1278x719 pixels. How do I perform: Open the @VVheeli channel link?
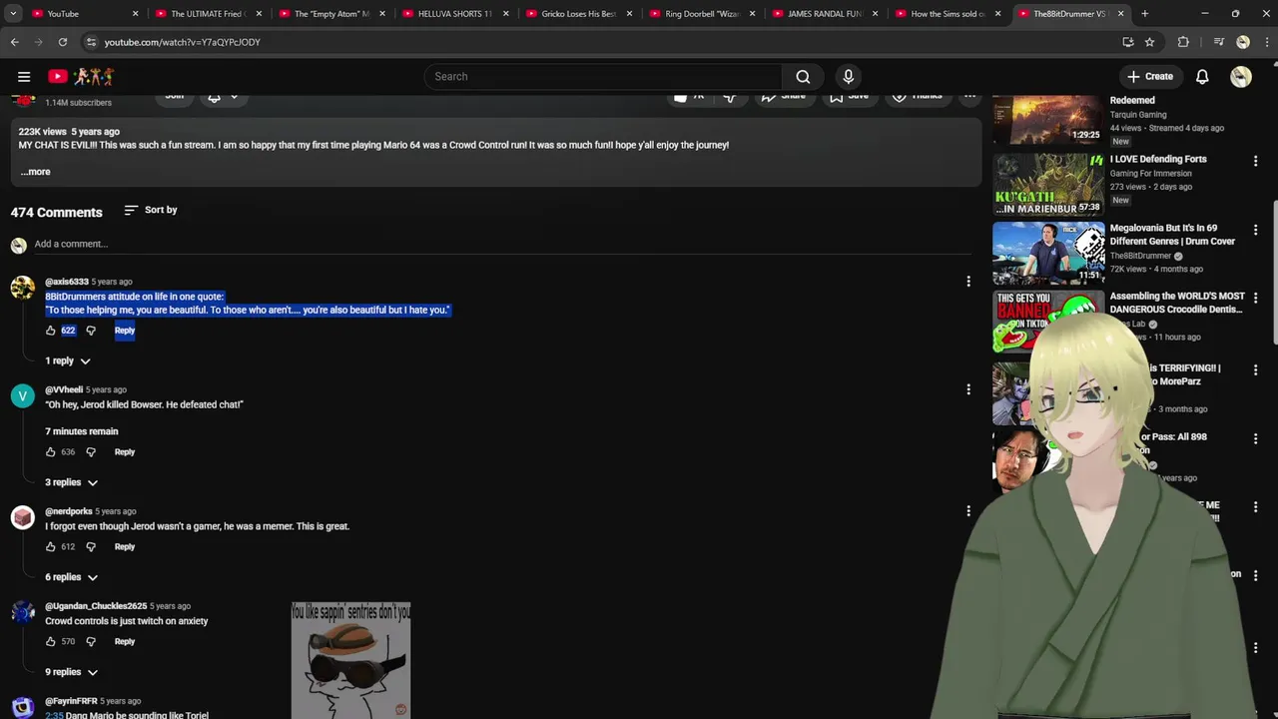(x=64, y=389)
